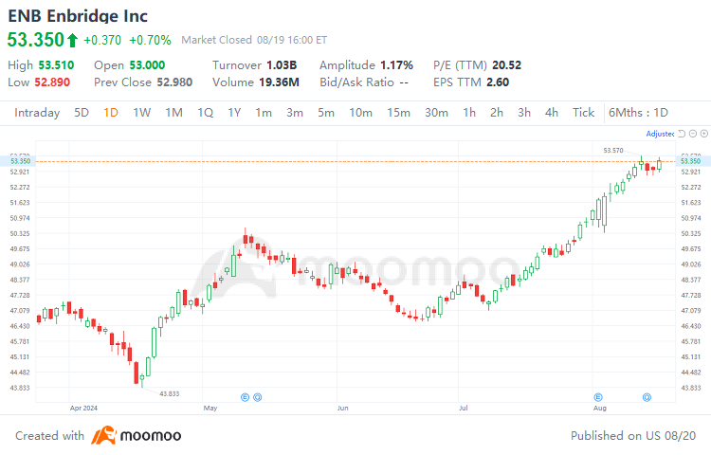
Task: Click the Volume value 19.36M
Action: click(x=279, y=82)
